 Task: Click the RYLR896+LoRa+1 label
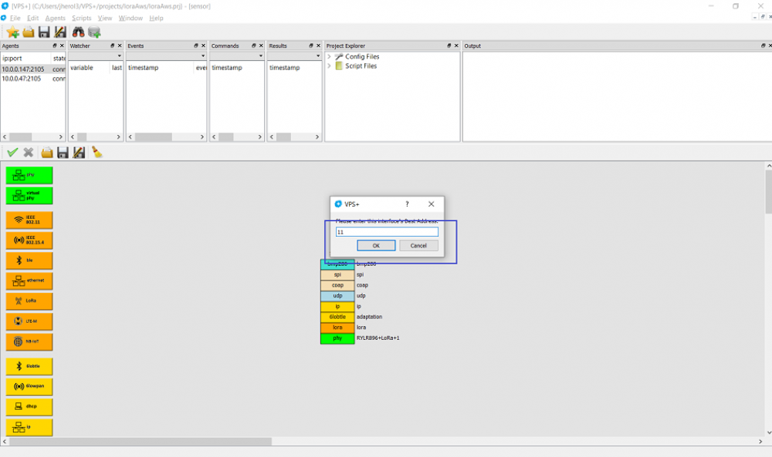(x=378, y=338)
